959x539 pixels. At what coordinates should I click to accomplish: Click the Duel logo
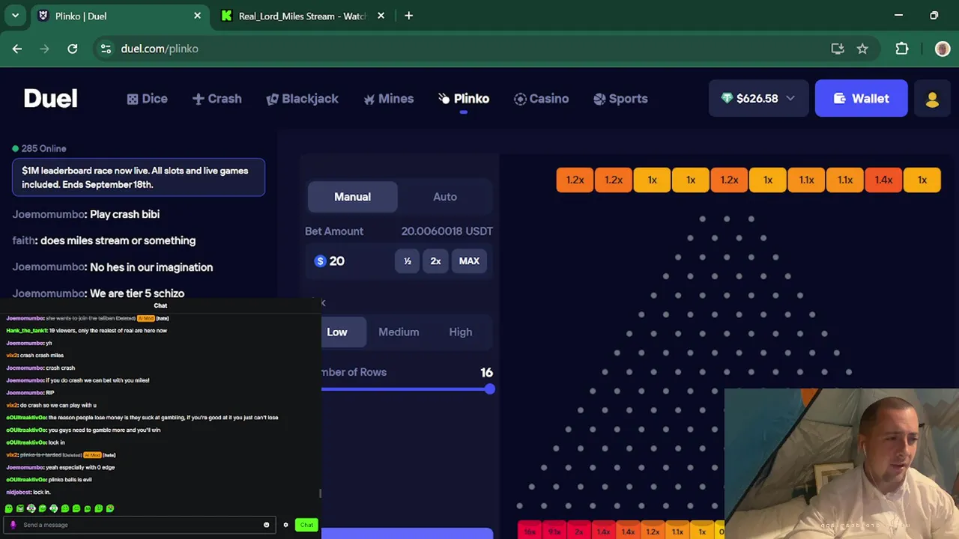coord(50,99)
